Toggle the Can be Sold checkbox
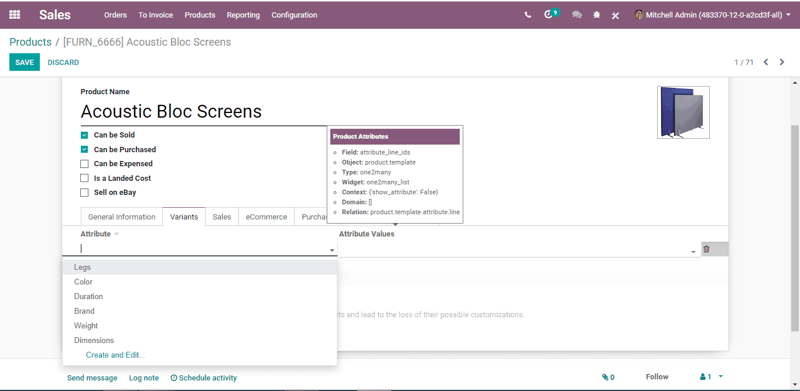 (84, 135)
